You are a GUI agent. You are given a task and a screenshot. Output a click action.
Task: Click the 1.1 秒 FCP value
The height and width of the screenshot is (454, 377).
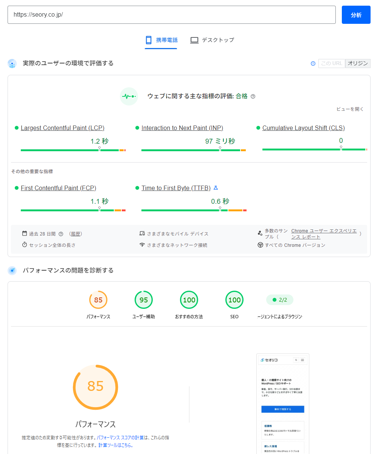click(99, 201)
